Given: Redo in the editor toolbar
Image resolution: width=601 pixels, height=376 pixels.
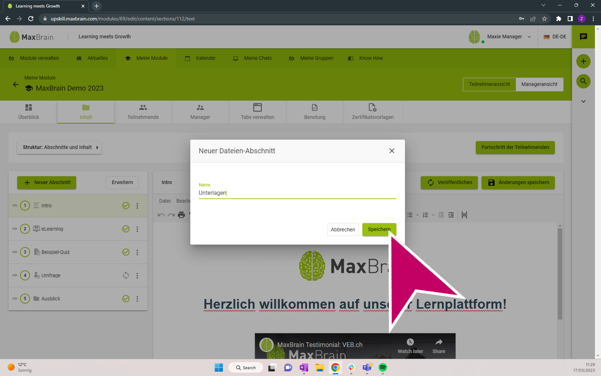Looking at the screenshot, I should [171, 215].
